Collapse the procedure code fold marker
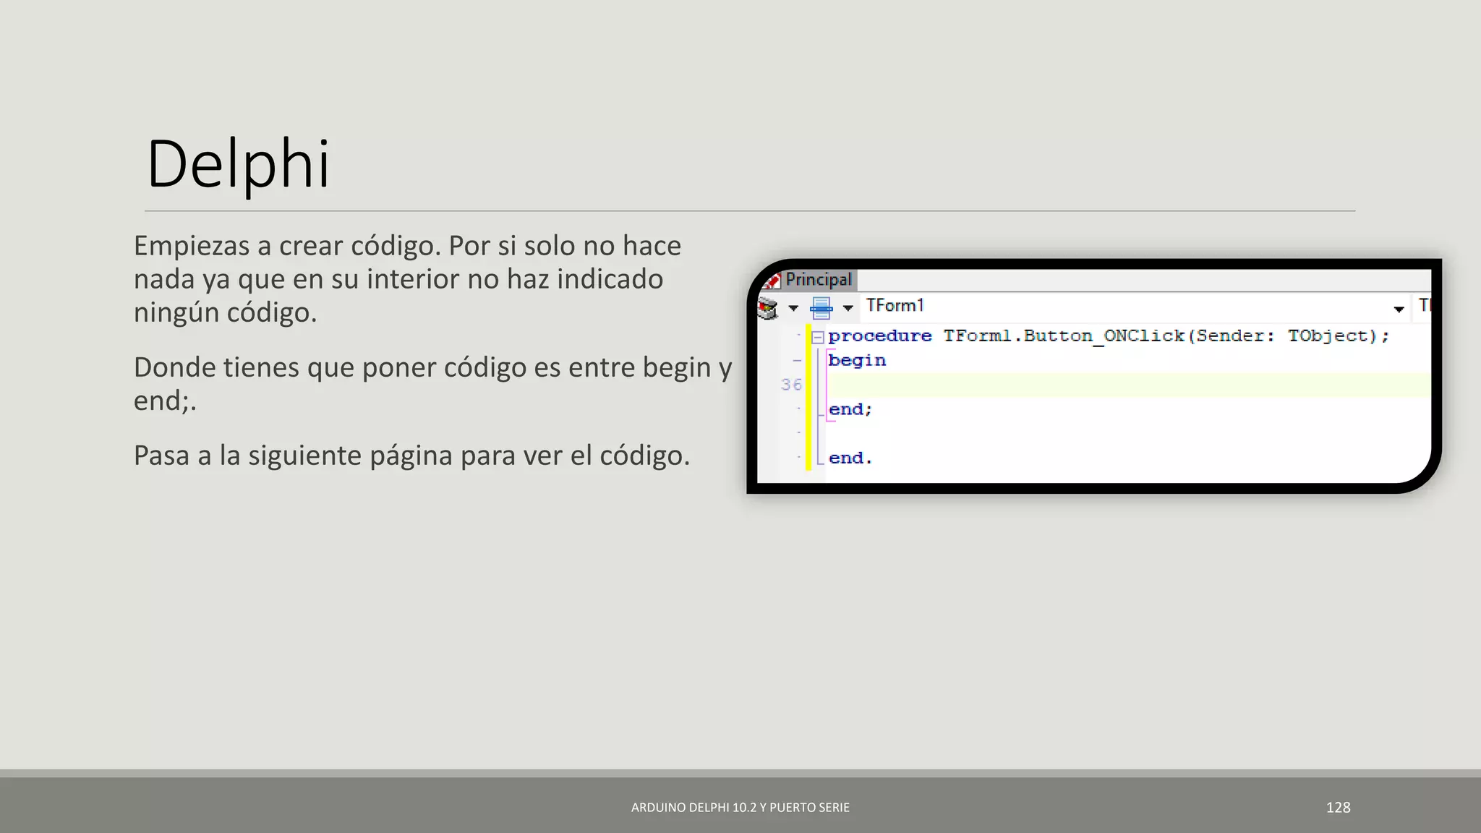Image resolution: width=1481 pixels, height=833 pixels. 818,337
